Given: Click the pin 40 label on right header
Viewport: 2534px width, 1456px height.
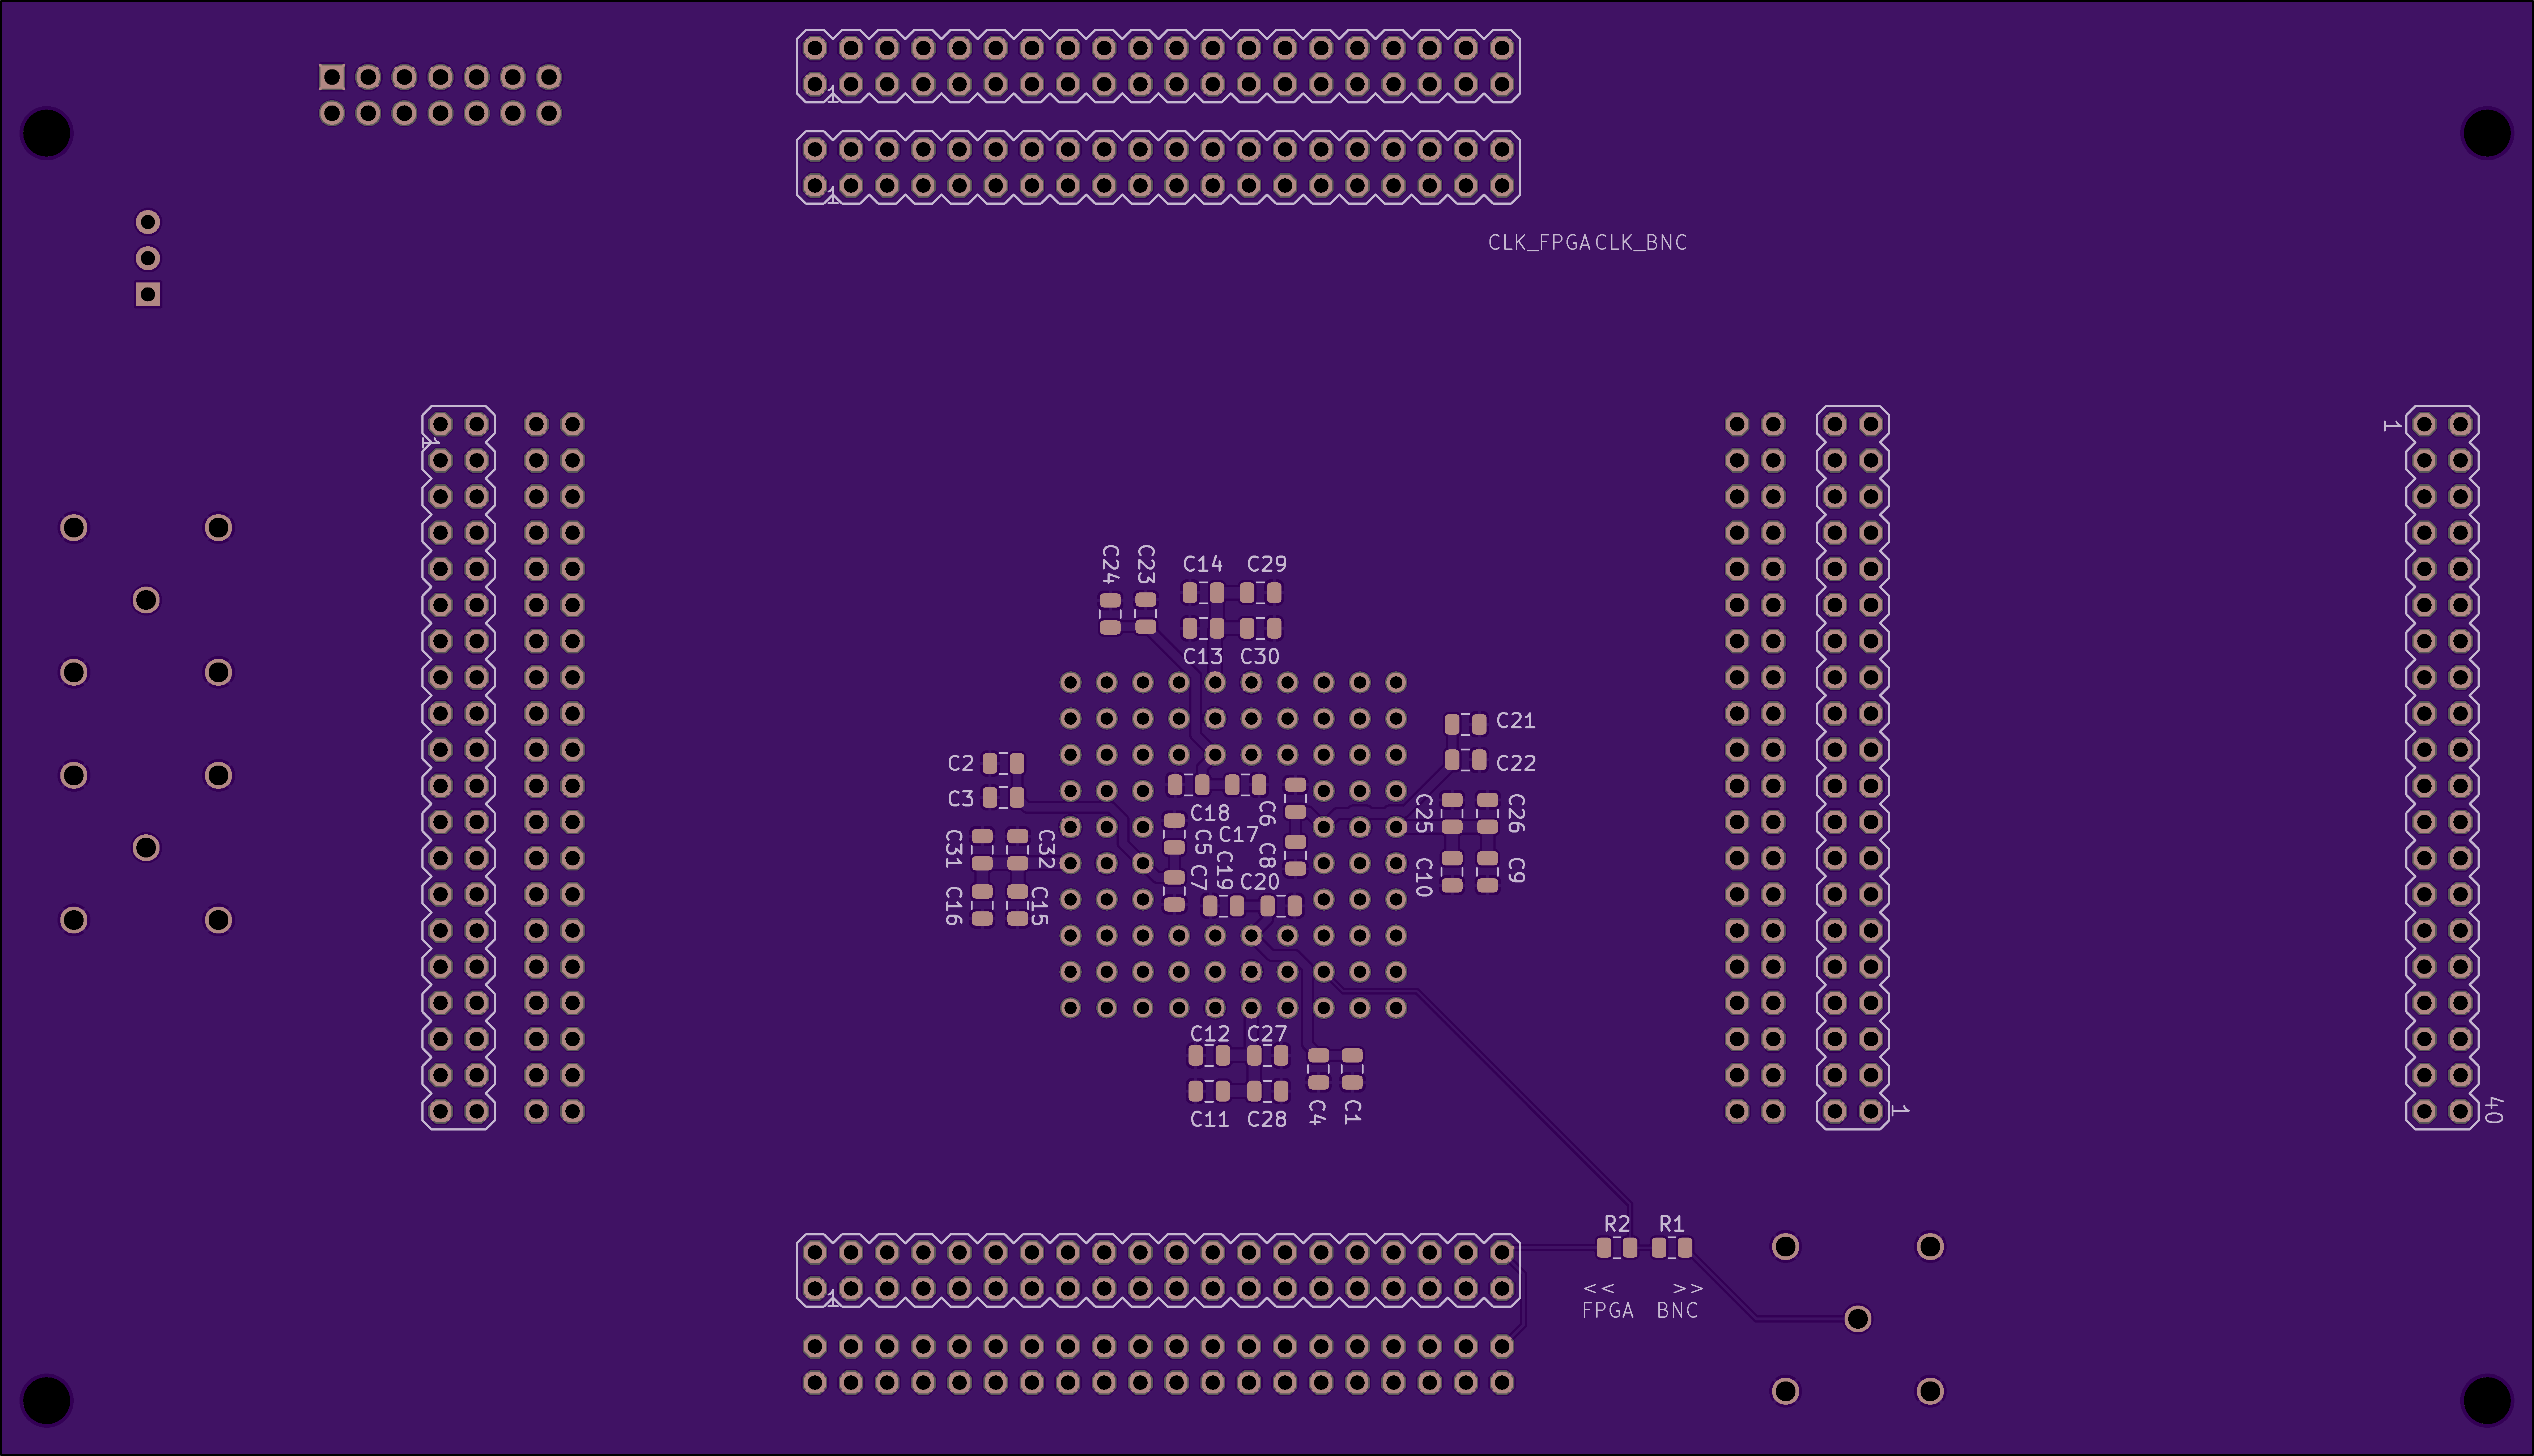Looking at the screenshot, I should (2493, 1110).
